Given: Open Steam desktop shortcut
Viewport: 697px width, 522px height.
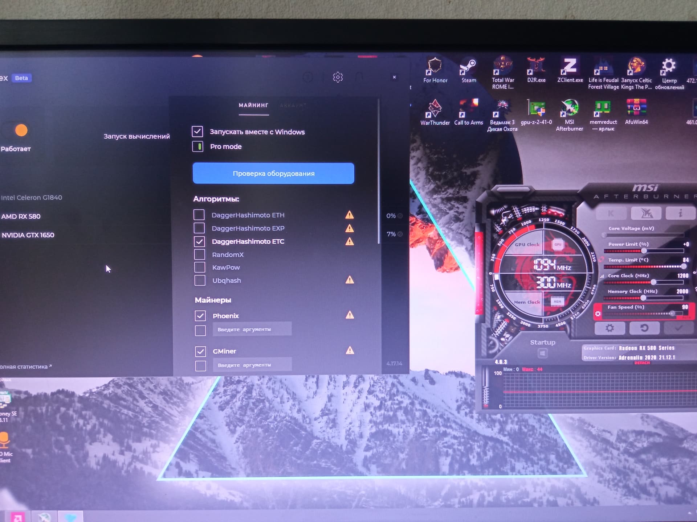Looking at the screenshot, I should [x=468, y=67].
